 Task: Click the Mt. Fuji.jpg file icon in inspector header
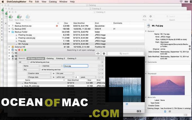pyautogui.click(x=149, y=26)
